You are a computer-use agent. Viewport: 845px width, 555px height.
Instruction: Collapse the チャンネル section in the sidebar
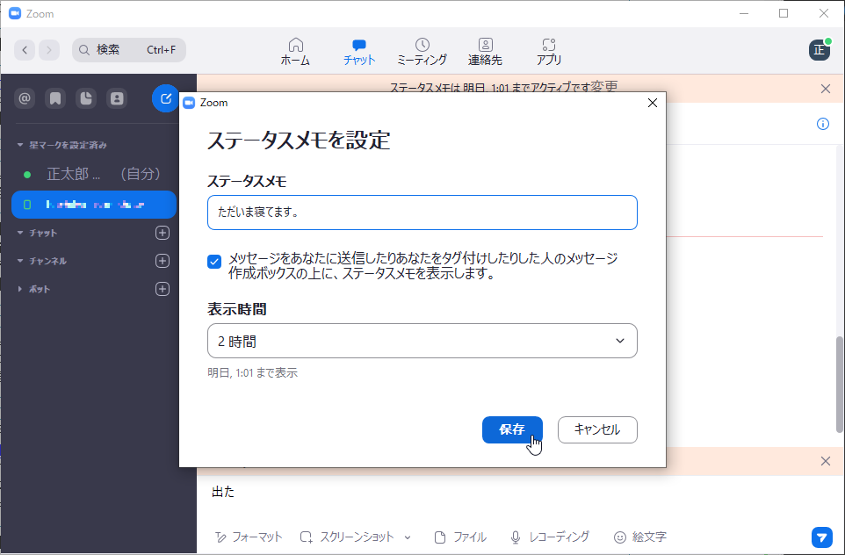[x=19, y=260]
